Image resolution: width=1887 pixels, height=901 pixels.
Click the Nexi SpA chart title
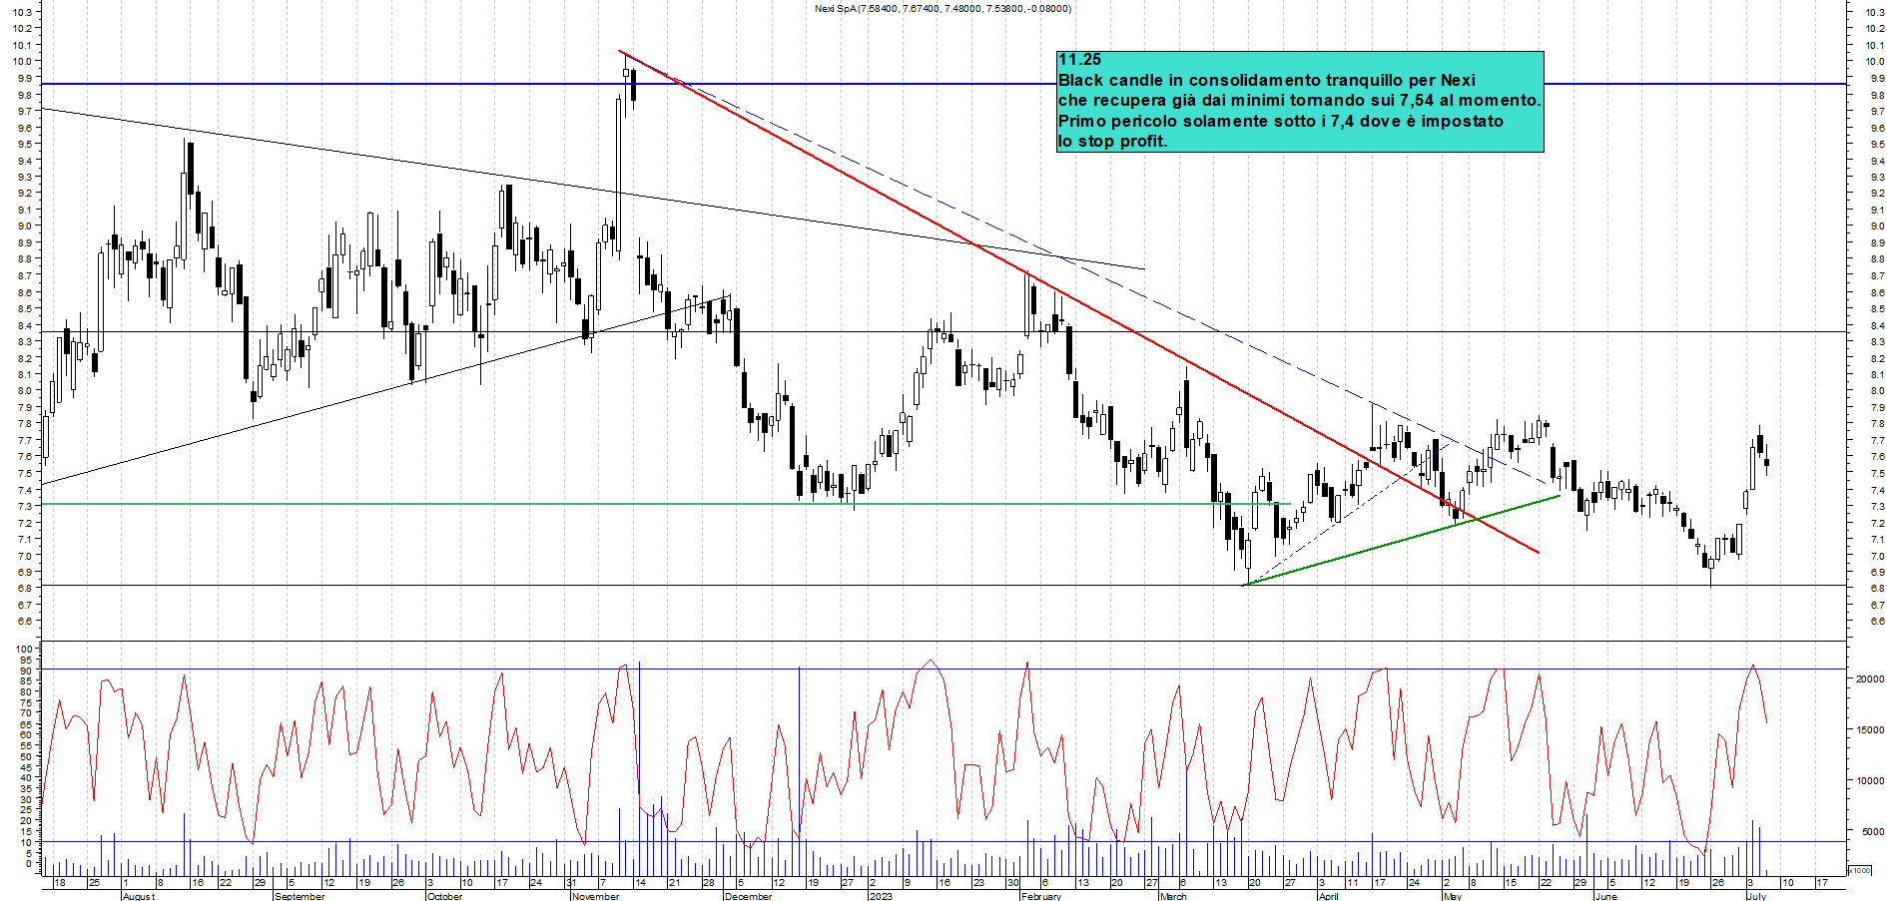943,9
